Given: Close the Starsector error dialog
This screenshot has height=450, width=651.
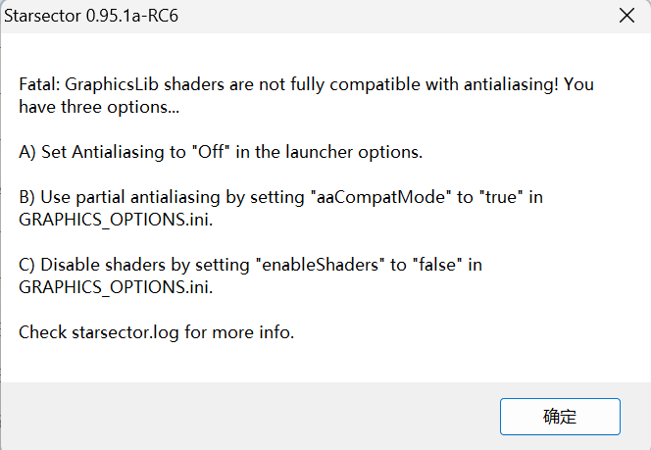Looking at the screenshot, I should [626, 16].
